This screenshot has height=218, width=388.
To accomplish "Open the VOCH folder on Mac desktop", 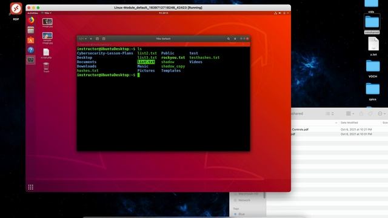I will click(373, 69).
